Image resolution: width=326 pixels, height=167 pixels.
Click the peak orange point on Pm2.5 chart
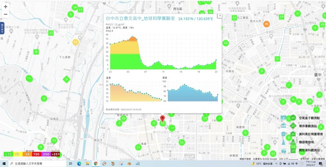[x=132, y=37]
